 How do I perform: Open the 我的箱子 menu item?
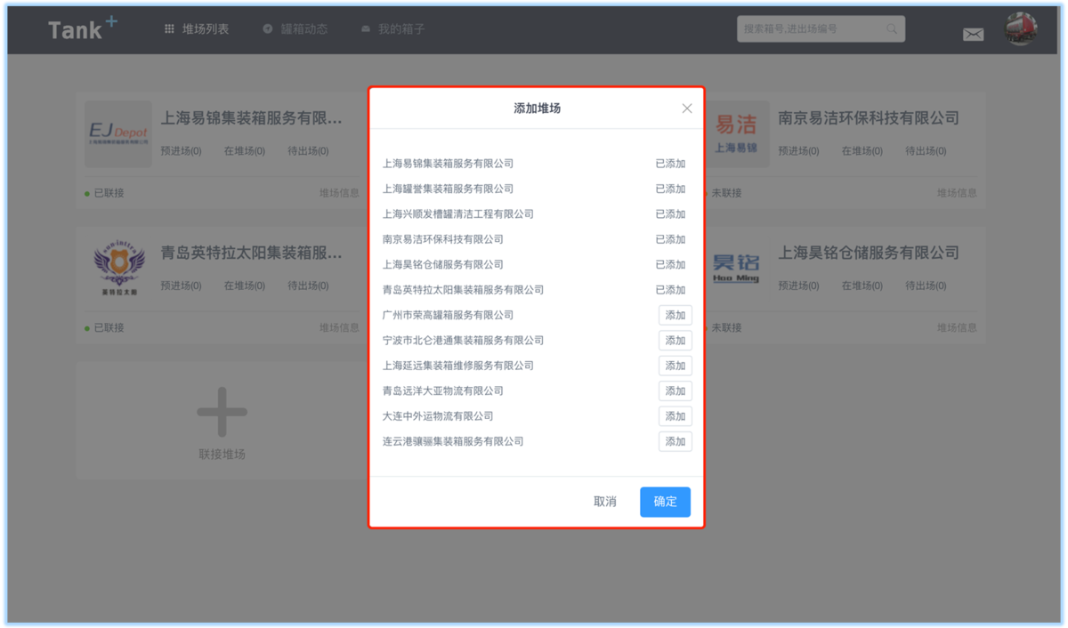point(393,29)
